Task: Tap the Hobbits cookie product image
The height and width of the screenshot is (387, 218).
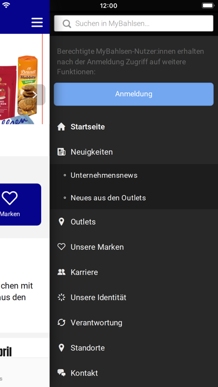Action: [28, 86]
